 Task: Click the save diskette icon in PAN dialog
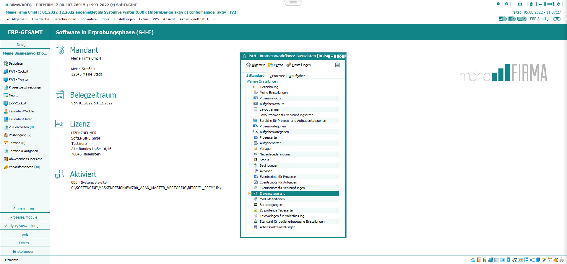click(337, 65)
